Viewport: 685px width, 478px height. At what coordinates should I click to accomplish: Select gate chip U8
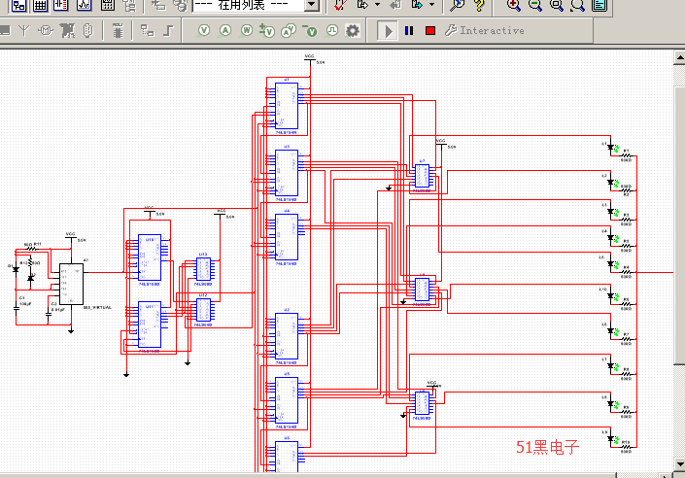pyautogui.click(x=422, y=290)
